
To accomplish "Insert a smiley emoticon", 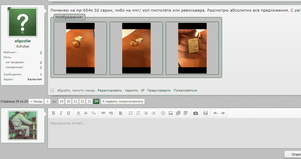I will coord(163,113).
